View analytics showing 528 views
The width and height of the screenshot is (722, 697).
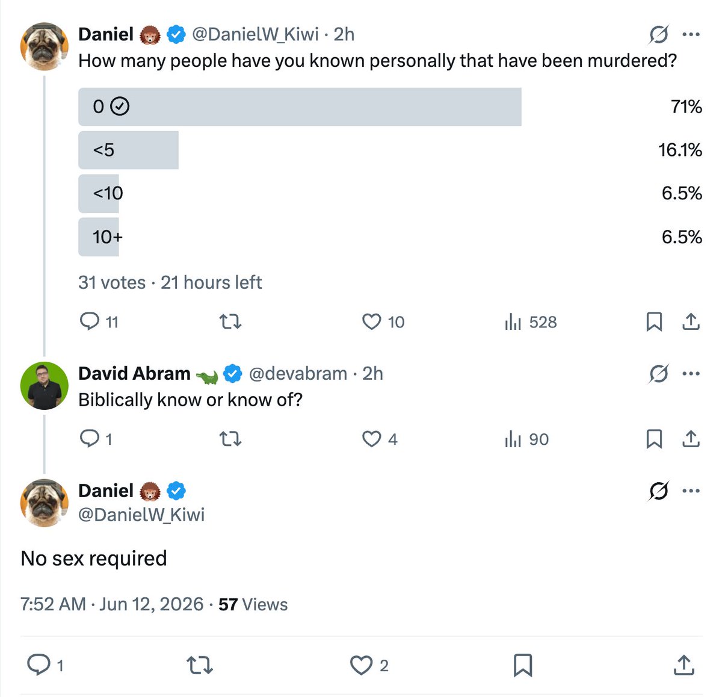coord(531,322)
